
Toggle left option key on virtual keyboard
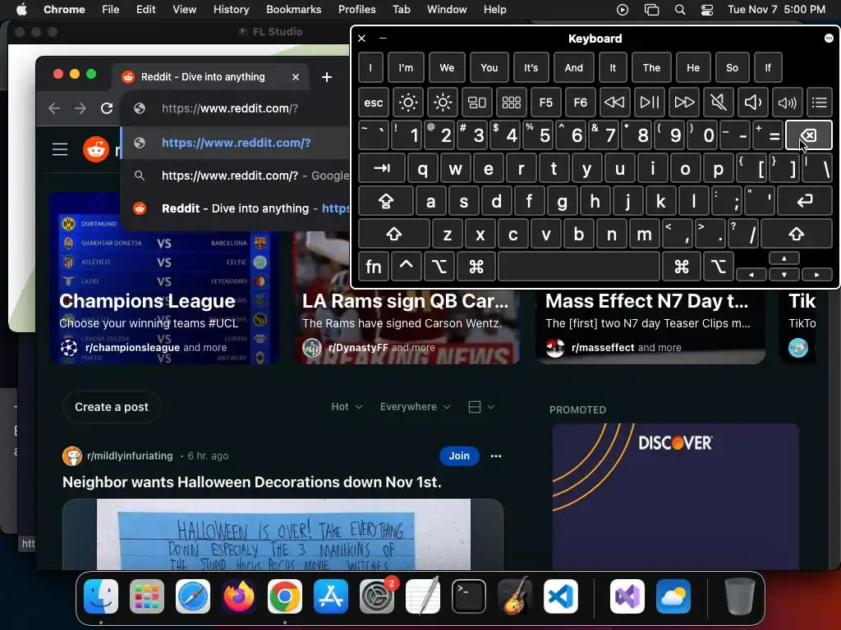(439, 267)
